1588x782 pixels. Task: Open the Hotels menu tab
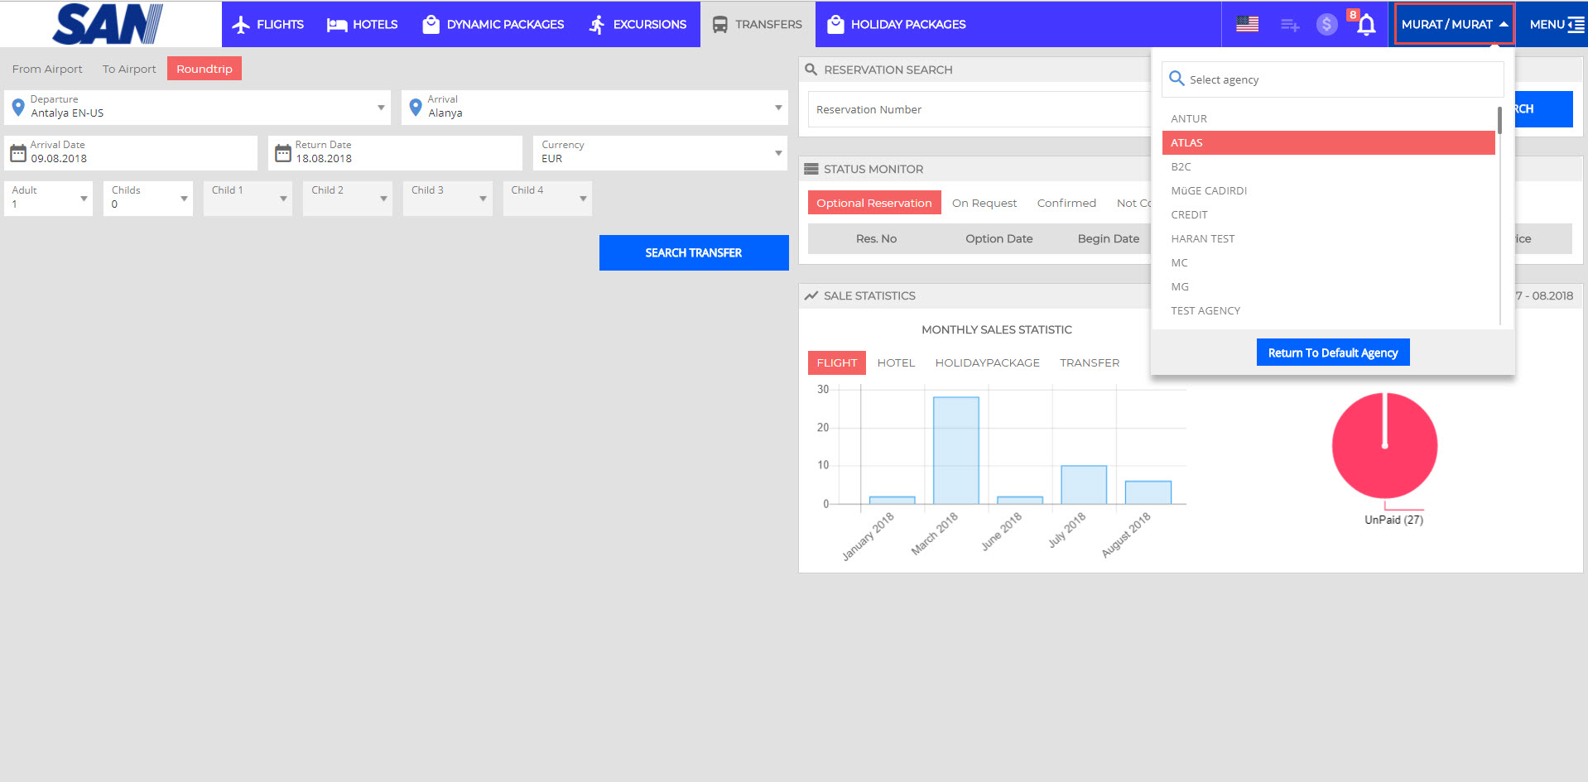tap(363, 24)
